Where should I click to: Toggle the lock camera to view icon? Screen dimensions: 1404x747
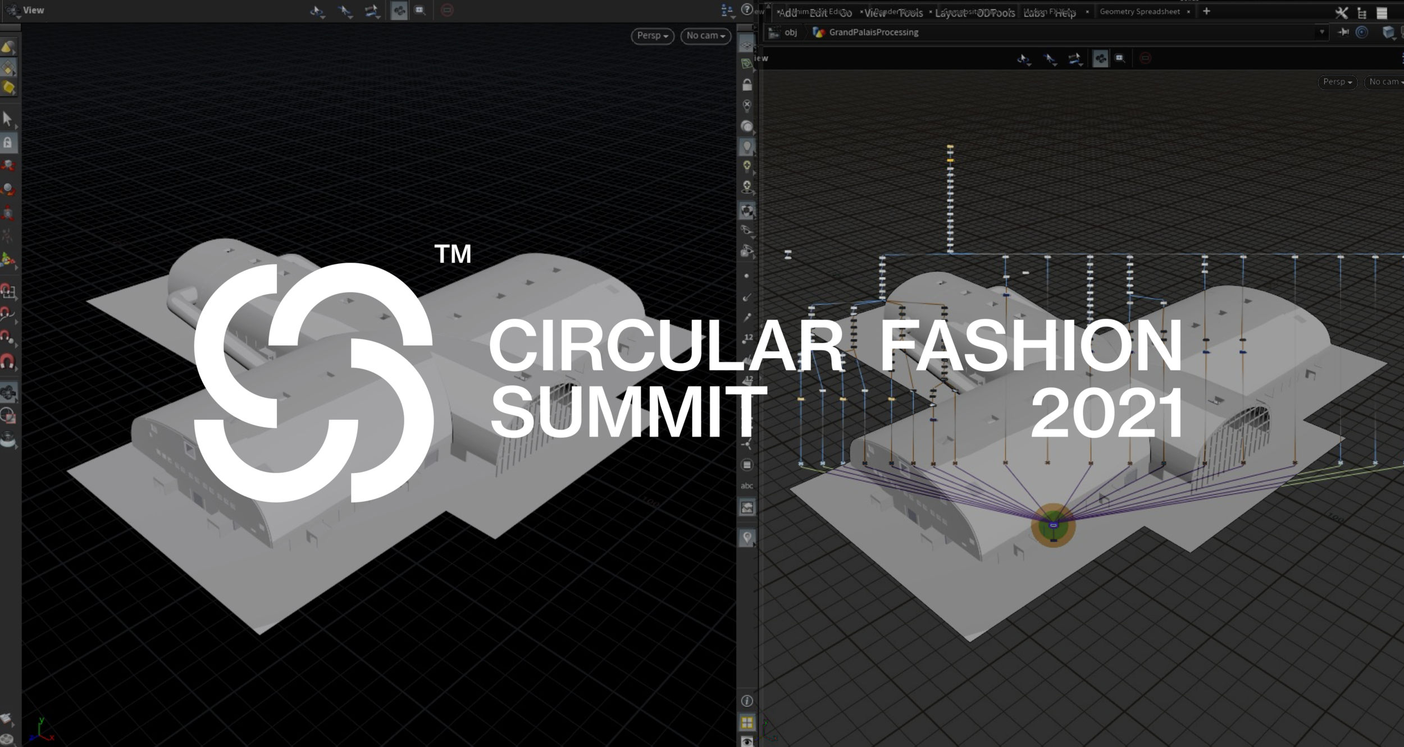[747, 85]
